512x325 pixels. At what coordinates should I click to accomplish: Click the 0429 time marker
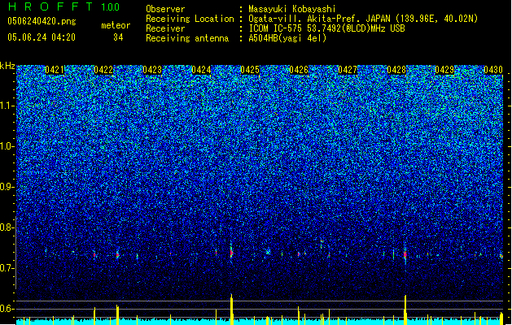click(x=444, y=70)
